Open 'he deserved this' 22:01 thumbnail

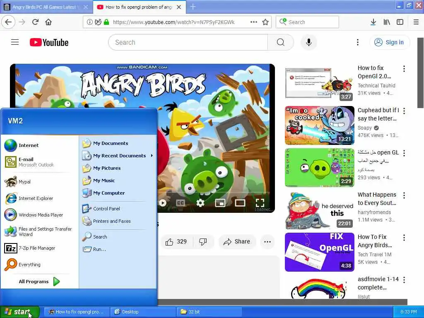coord(320,210)
